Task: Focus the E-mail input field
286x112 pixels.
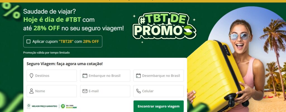Action: tap(105, 91)
